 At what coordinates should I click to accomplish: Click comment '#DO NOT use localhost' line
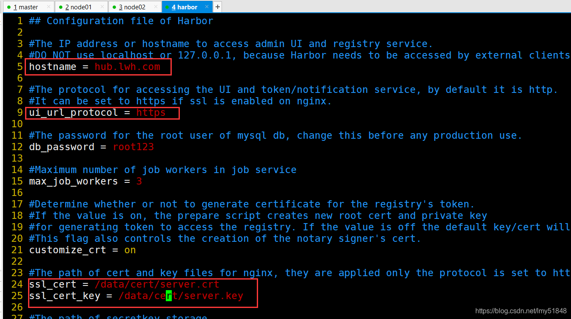300,56
